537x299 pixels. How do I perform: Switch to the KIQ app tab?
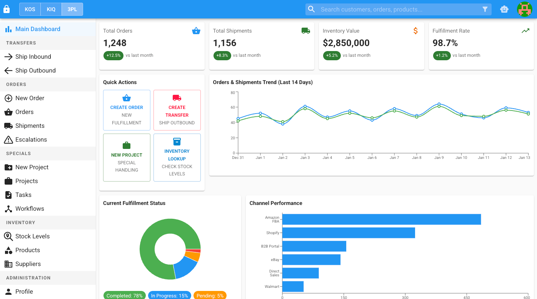click(x=51, y=9)
